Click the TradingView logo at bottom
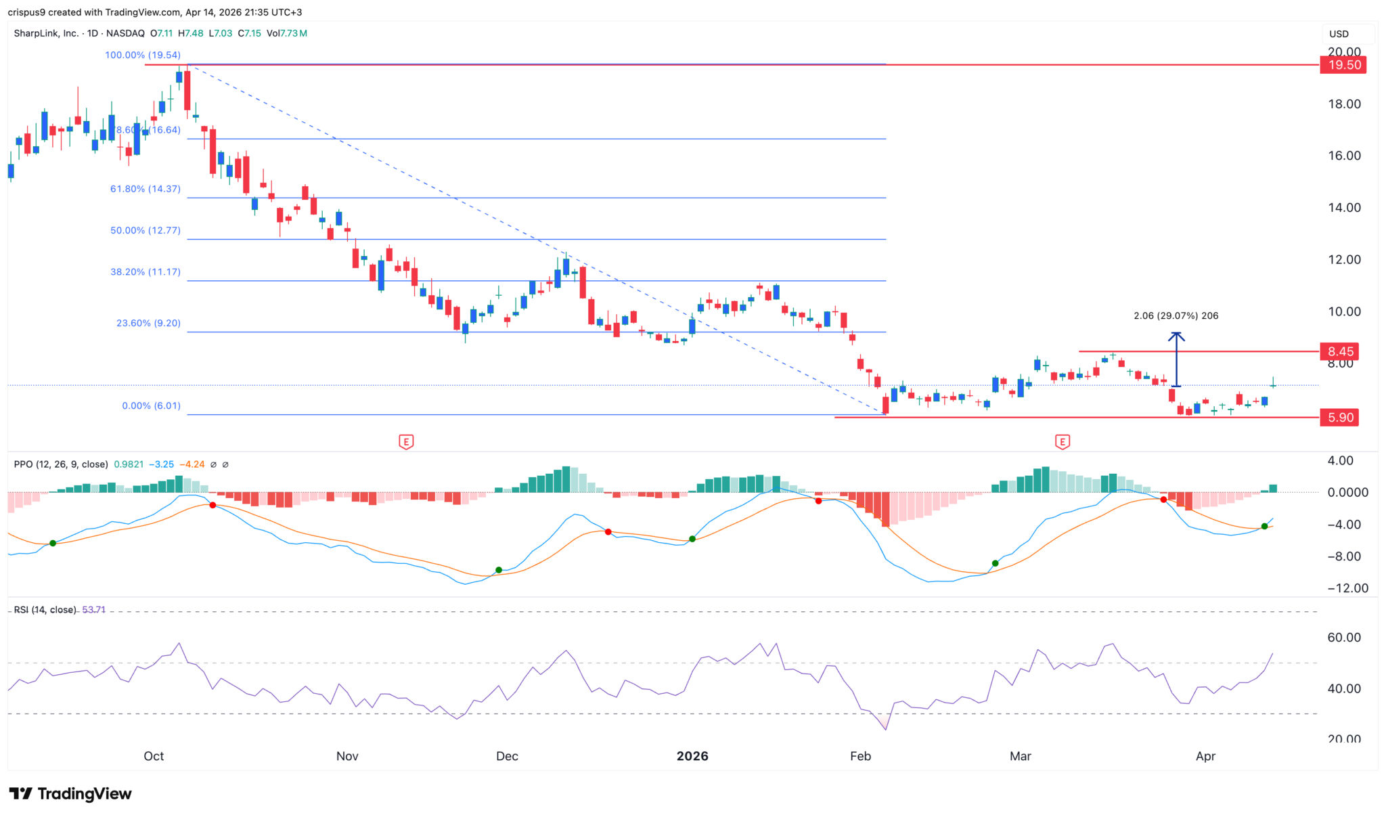This screenshot has width=1386, height=817. point(70,793)
